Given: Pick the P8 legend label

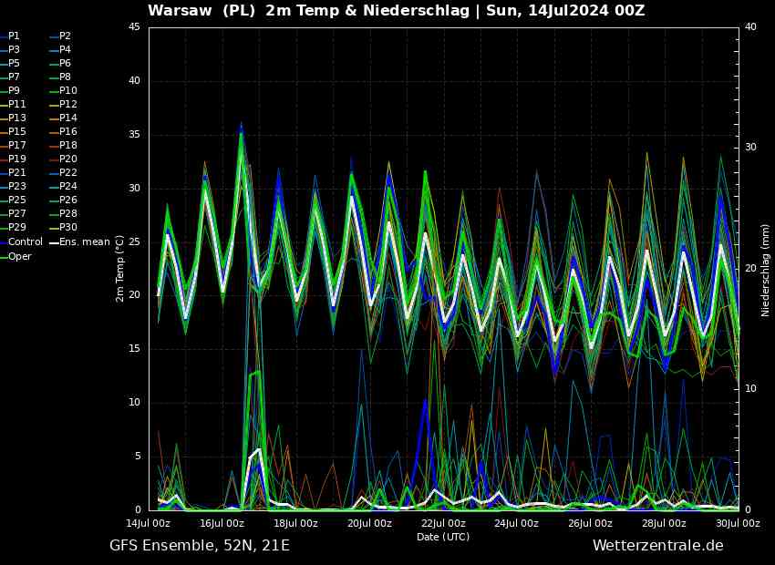Looking at the screenshot, I should (65, 77).
